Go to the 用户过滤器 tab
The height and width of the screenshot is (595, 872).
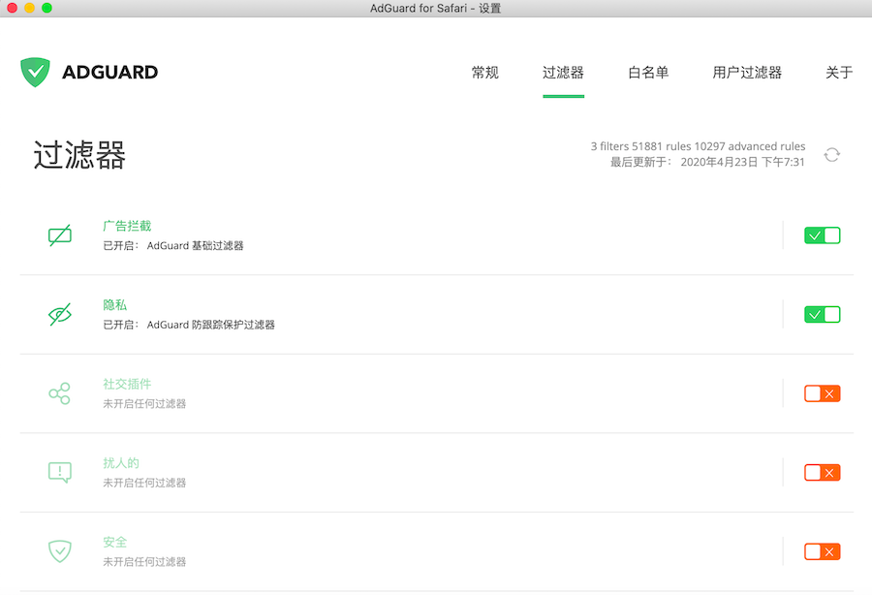pyautogui.click(x=747, y=73)
